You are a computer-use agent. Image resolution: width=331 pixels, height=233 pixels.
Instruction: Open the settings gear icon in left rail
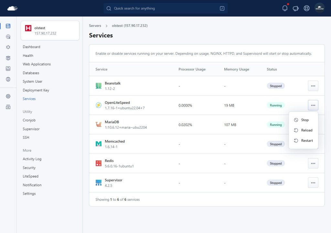tap(8, 96)
